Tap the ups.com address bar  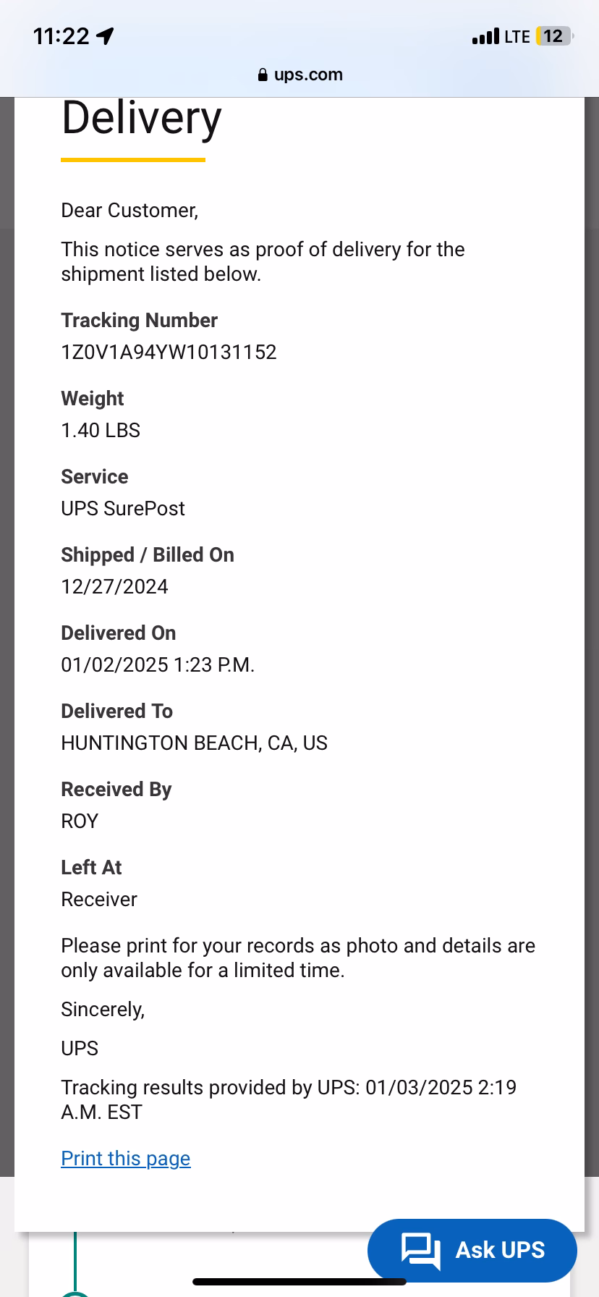tap(299, 75)
